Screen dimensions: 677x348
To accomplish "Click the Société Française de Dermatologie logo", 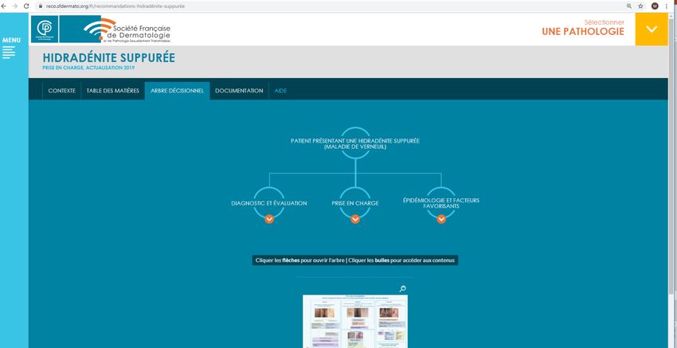I will pos(127,29).
